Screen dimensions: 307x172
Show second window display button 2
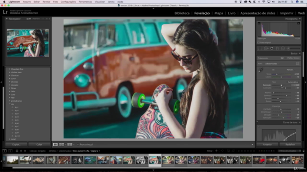(10, 151)
